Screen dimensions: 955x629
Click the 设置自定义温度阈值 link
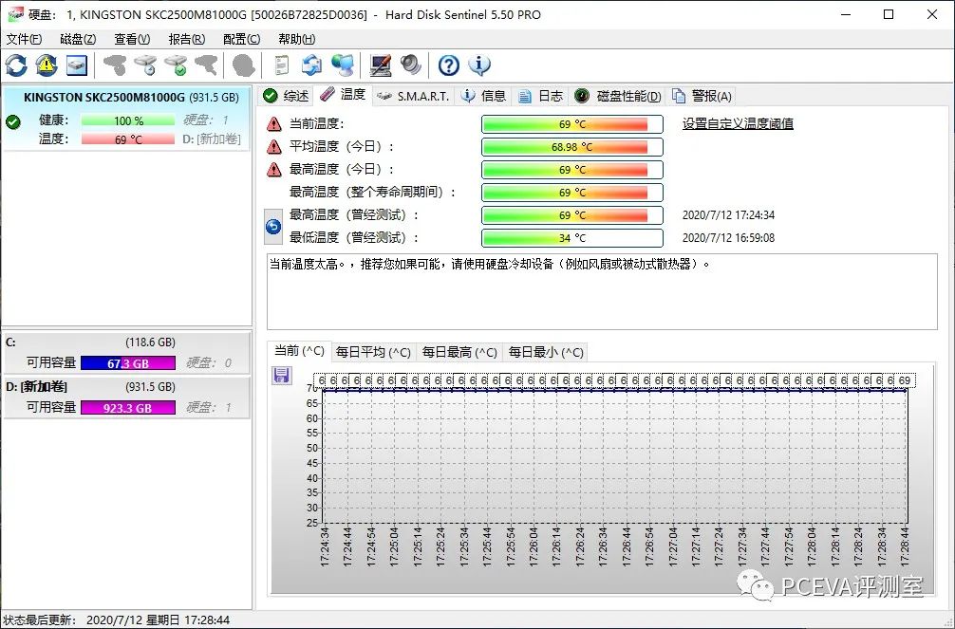click(738, 123)
